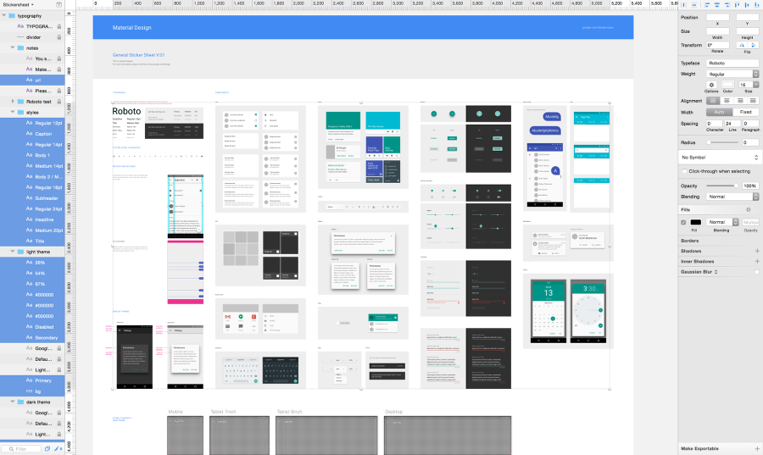Add a shadow with the Shadows plus icon

(x=757, y=251)
